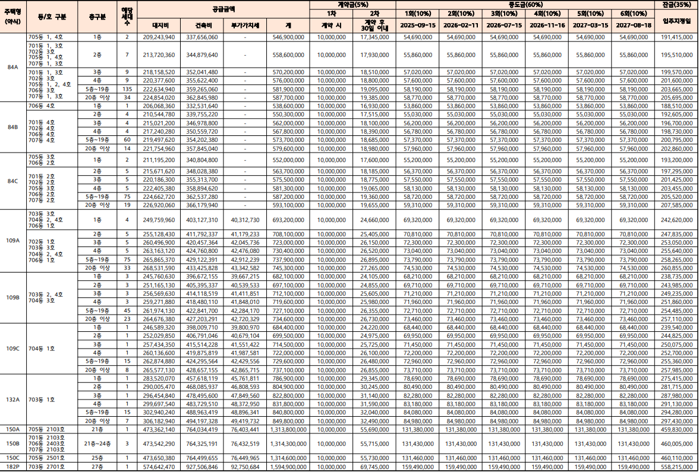Select the 중도금(60%) group header
The width and height of the screenshot is (699, 472).
click(525, 5)
